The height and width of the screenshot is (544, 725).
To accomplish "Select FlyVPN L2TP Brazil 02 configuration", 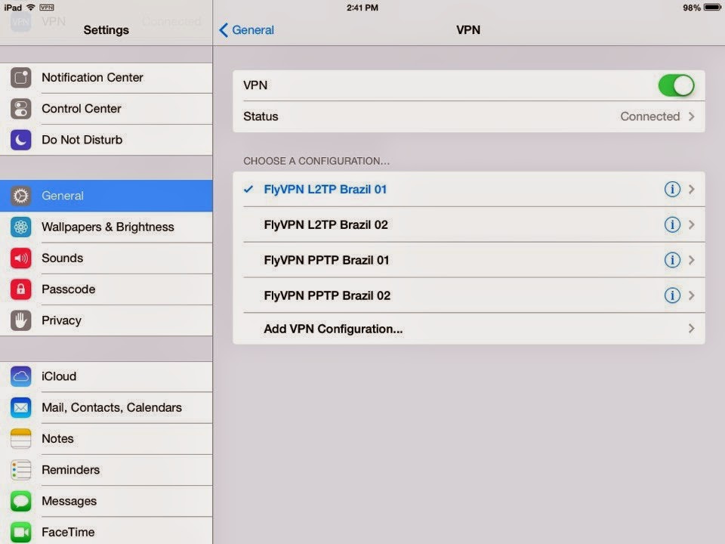I will 469,225.
